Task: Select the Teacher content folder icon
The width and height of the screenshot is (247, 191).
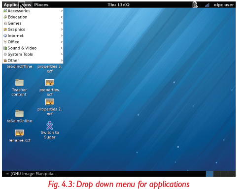Action: pos(19,82)
